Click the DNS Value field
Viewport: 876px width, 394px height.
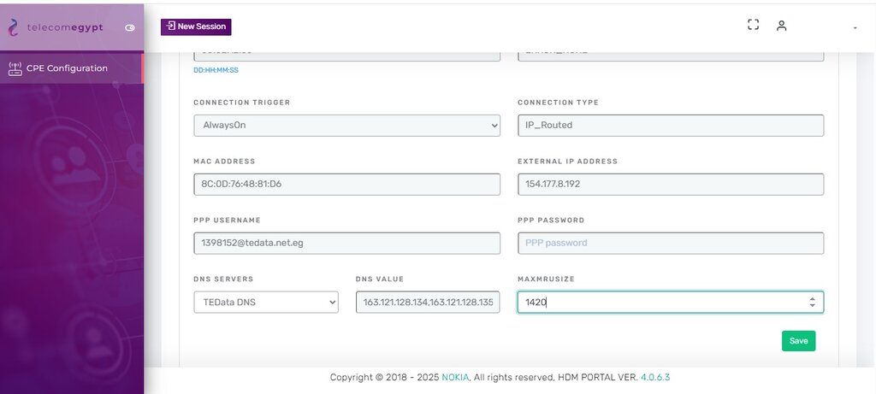[x=428, y=303]
